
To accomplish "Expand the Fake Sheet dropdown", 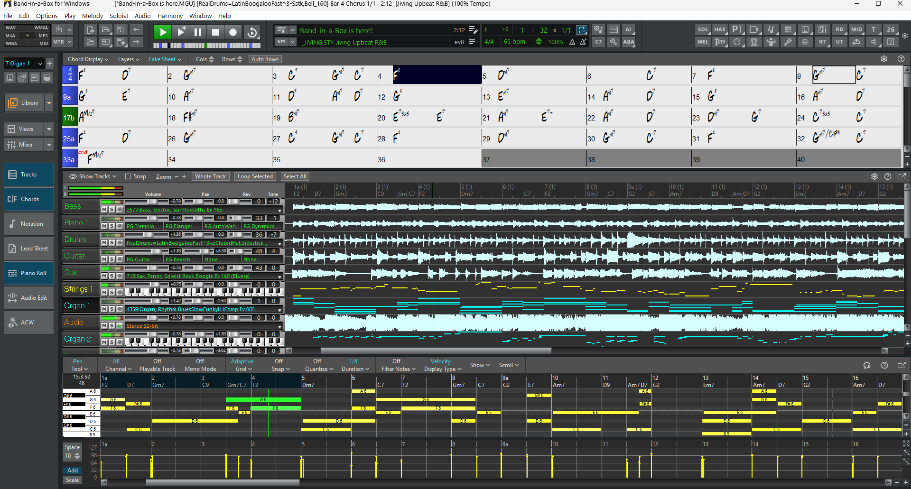I will [165, 59].
